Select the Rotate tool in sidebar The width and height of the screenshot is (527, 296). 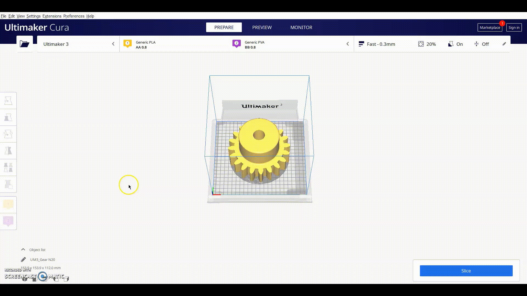coord(8,134)
